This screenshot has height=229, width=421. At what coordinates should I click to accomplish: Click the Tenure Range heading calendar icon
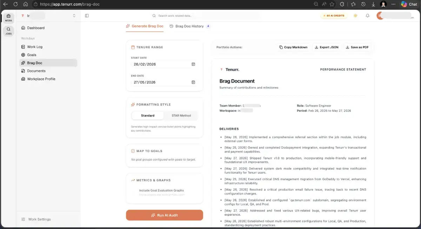click(x=133, y=47)
